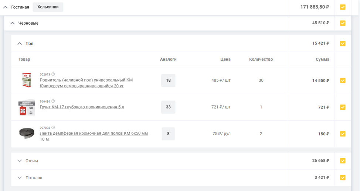Uncheck the Гостиная room checkbox
This screenshot has width=360, height=191.
pos(343,7)
